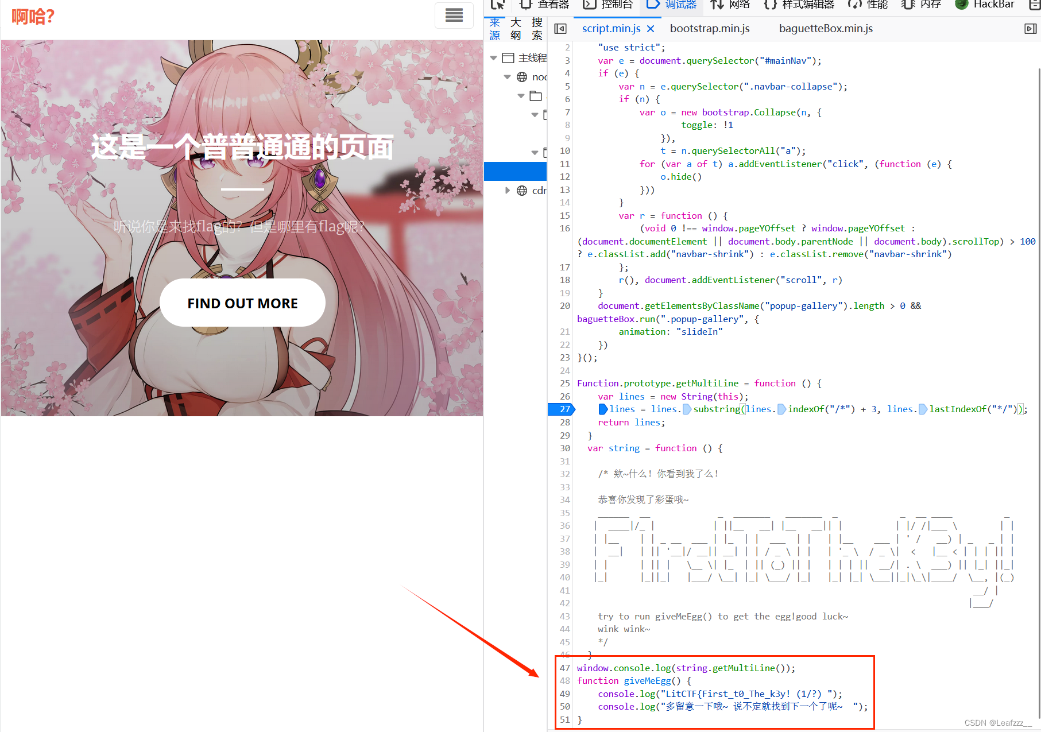Screen dimensions: 1041x732
Task: Click the code line containing LitCTF{First_t0_The_k3y!
Action: click(x=720, y=694)
